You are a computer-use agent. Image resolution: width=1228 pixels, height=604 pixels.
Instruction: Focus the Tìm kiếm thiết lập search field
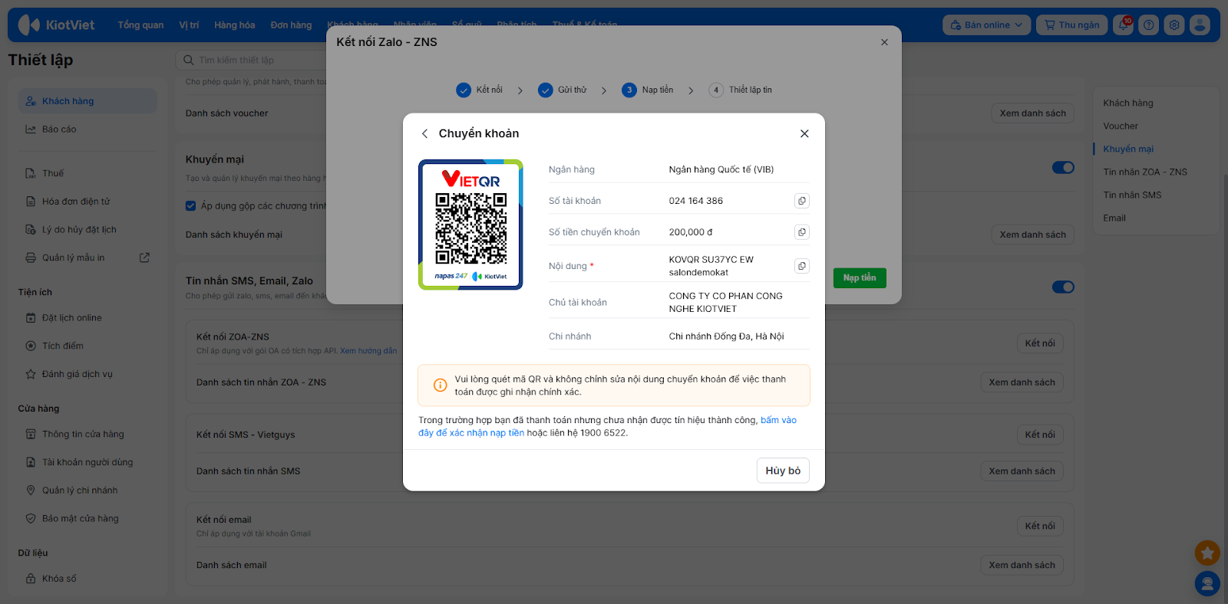click(x=252, y=60)
